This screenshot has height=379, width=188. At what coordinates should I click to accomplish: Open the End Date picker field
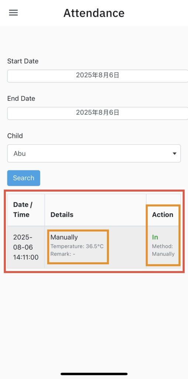98,113
